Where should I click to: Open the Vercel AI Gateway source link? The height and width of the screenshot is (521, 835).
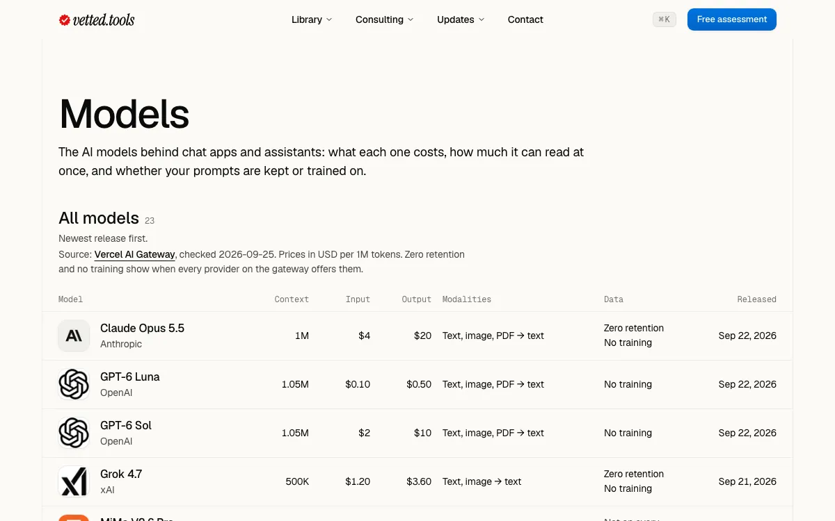point(135,254)
